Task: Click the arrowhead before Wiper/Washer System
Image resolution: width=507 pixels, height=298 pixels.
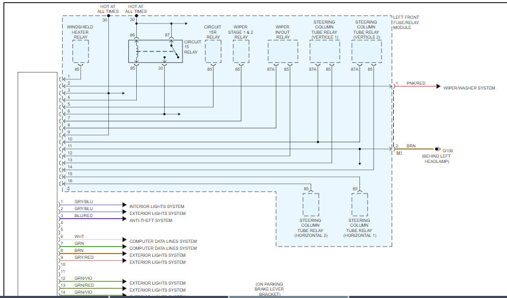Action: point(438,86)
